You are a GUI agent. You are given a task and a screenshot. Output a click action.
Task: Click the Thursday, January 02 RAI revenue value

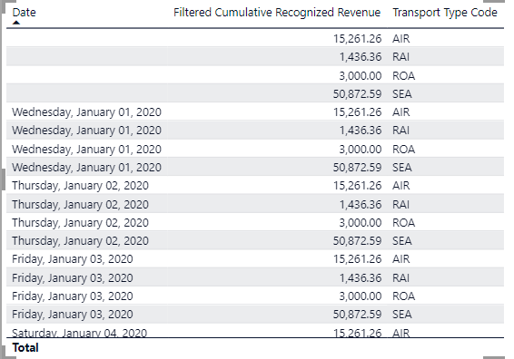tap(361, 205)
